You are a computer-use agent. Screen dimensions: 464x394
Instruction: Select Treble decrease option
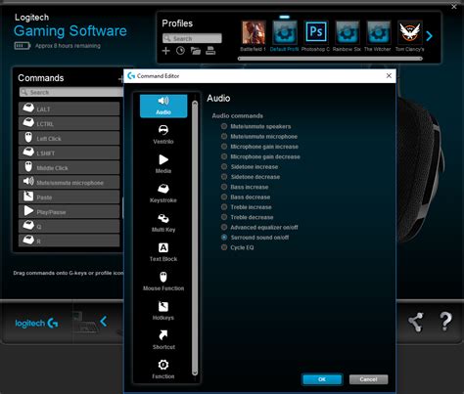click(224, 217)
